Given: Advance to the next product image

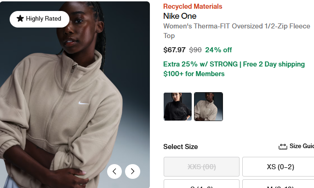Looking at the screenshot, I should coord(132,171).
